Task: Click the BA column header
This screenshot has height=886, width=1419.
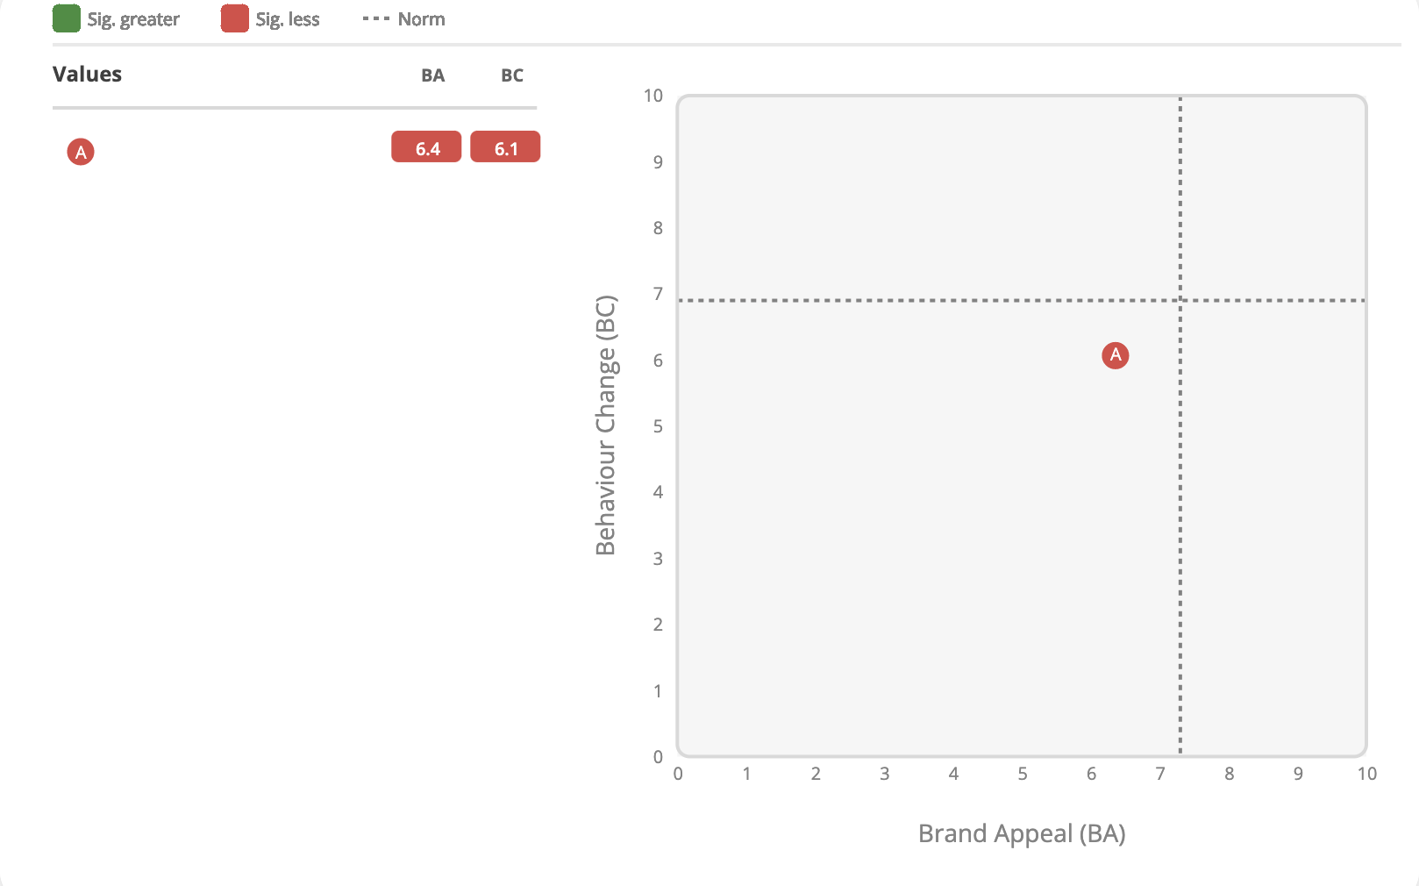Action: (x=432, y=75)
